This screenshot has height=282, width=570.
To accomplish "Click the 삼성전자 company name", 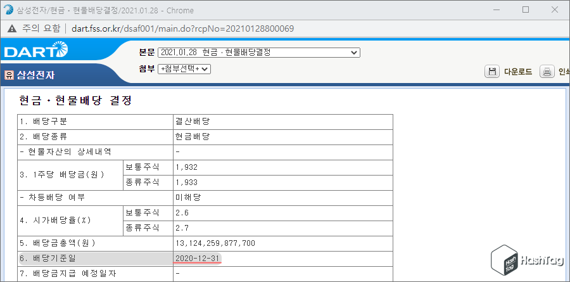I will tap(35, 75).
